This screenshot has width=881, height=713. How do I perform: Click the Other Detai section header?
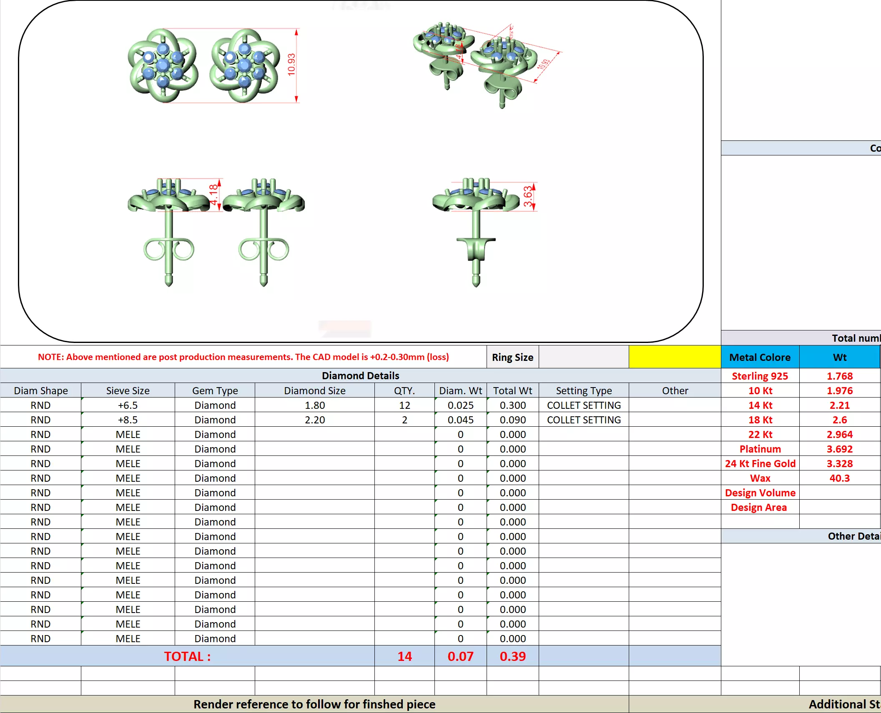click(x=801, y=536)
